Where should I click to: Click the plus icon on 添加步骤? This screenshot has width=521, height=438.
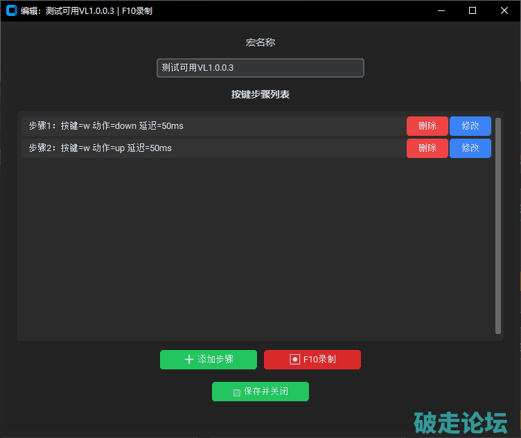(189, 360)
